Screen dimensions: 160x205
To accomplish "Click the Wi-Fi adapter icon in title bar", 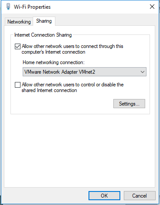I will [x=8, y=7].
